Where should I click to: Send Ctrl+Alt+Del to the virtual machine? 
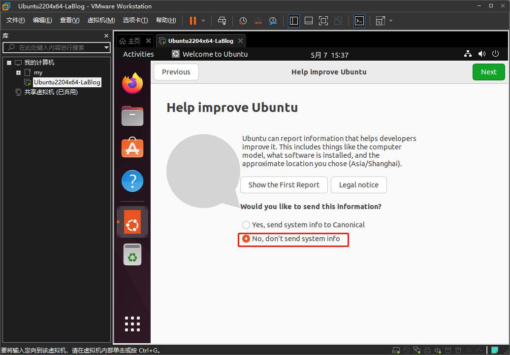[222, 21]
